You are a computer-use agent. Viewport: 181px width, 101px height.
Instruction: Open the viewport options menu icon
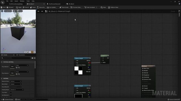coord(2,11)
